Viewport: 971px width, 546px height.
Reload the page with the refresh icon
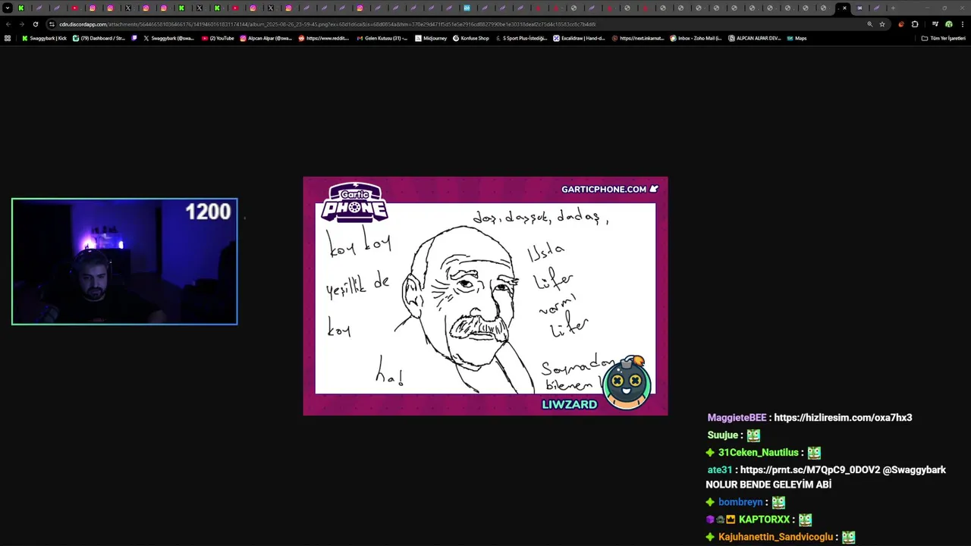tap(35, 24)
